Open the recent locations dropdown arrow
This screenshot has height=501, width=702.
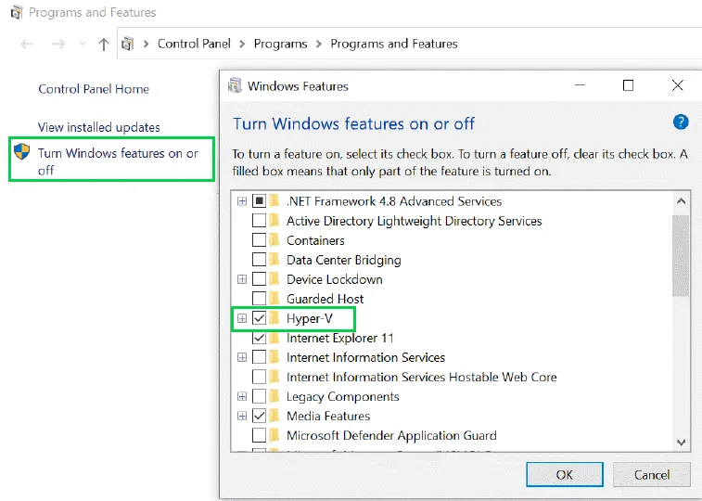coord(83,44)
